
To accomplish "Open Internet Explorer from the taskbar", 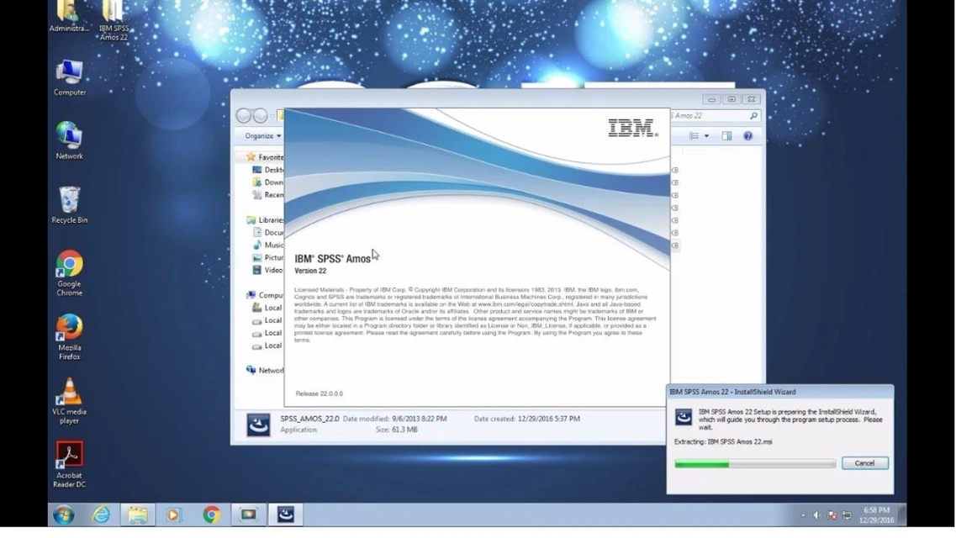I will 101,514.
